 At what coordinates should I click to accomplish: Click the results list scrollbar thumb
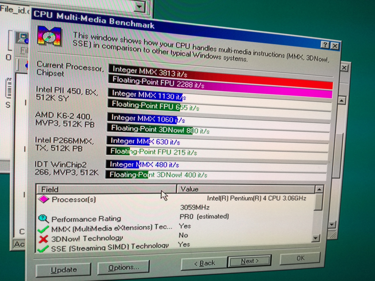[318, 202]
